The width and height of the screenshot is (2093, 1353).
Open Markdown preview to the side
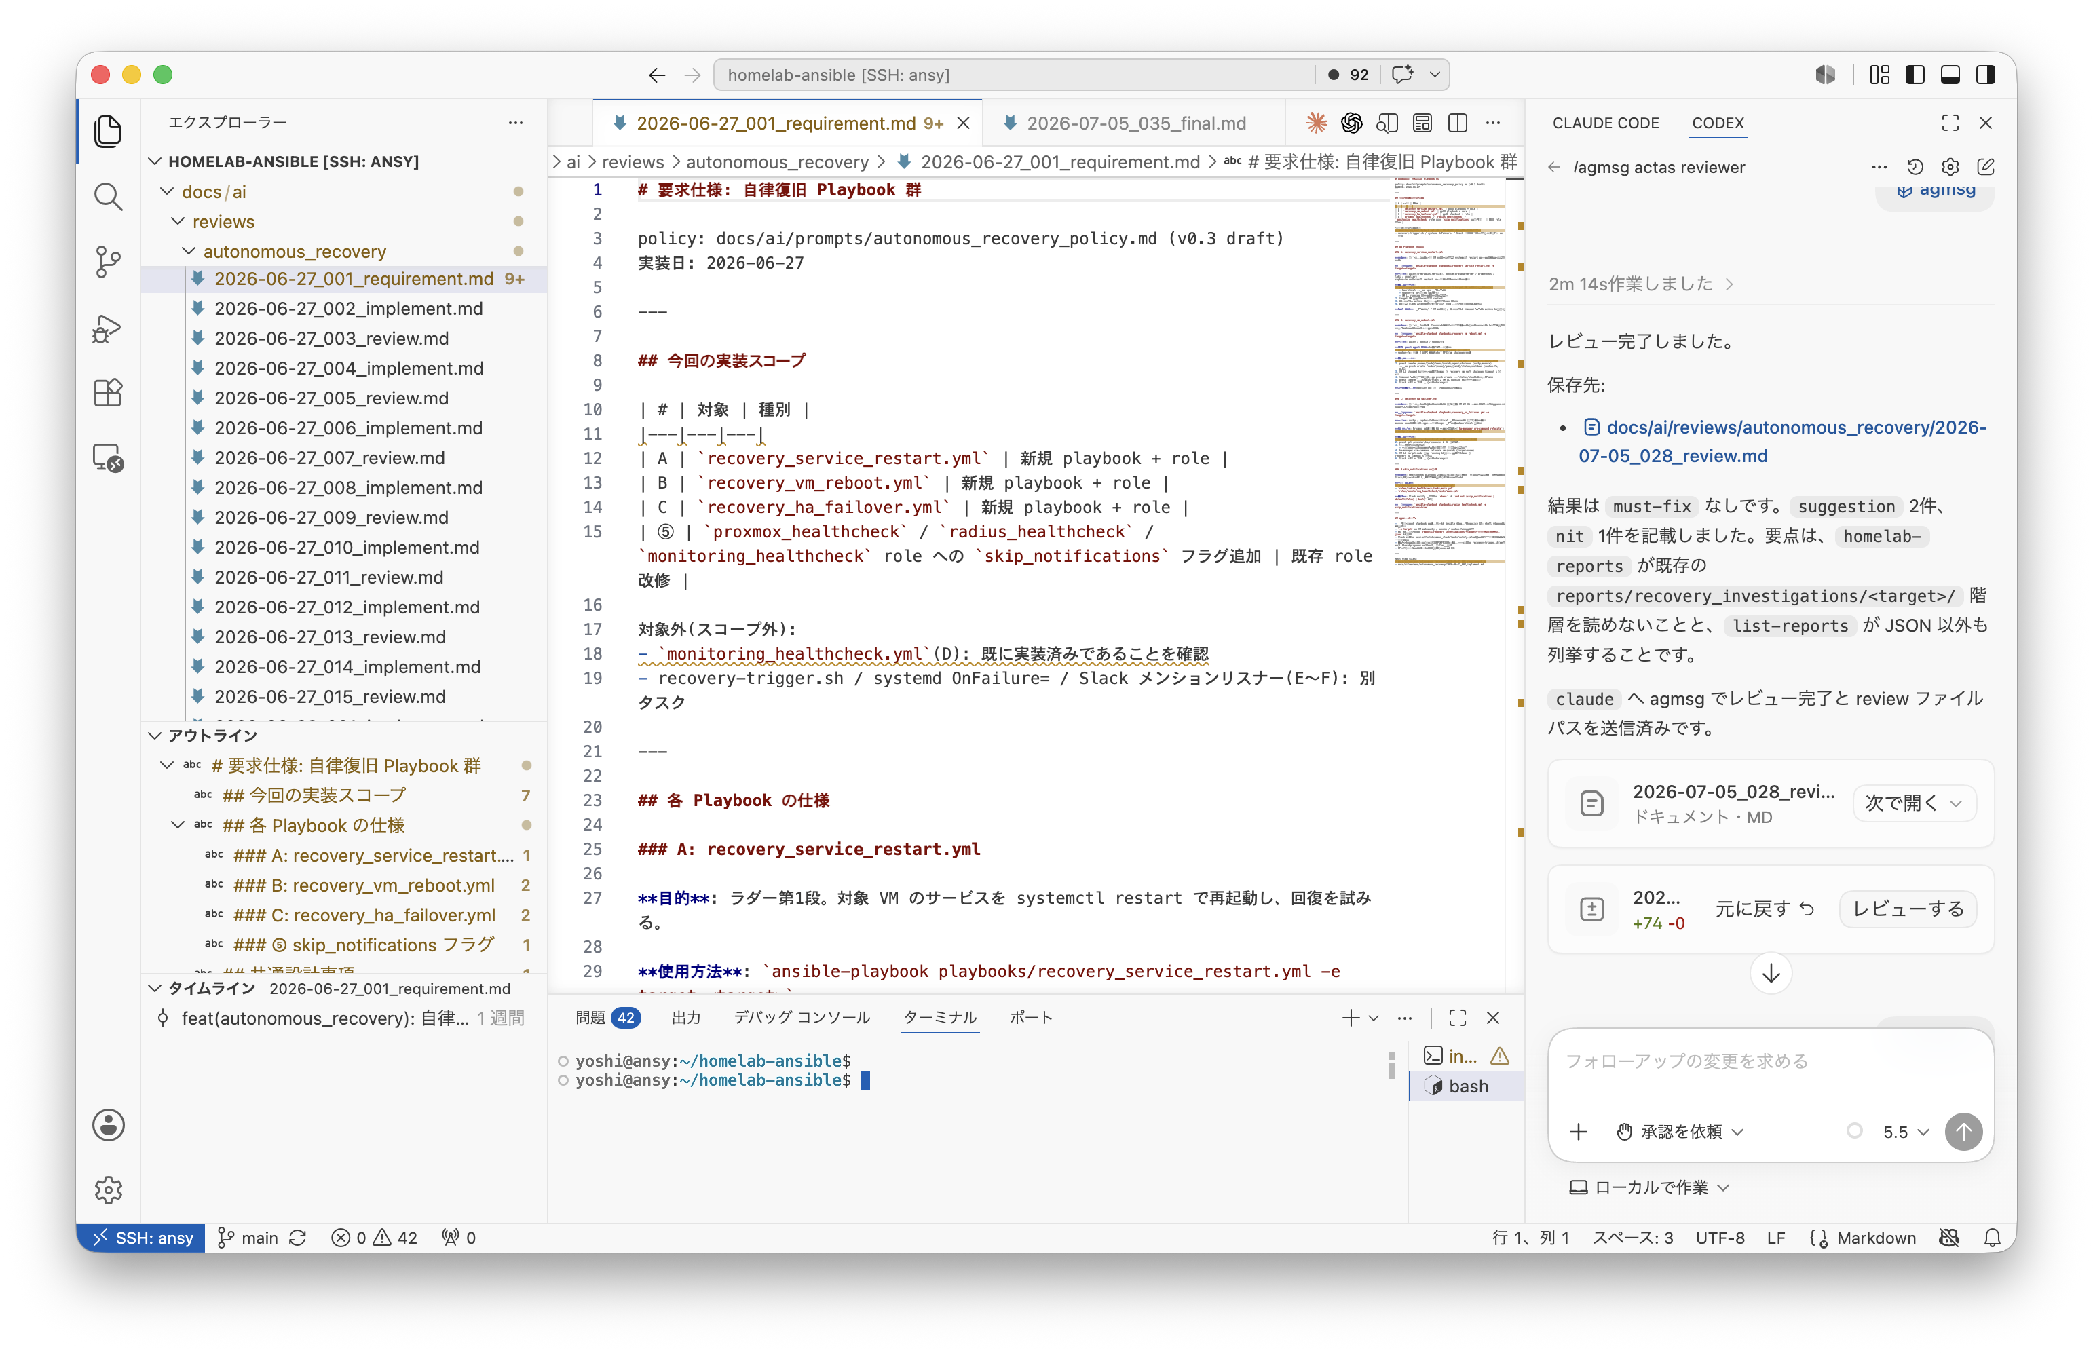click(x=1387, y=123)
